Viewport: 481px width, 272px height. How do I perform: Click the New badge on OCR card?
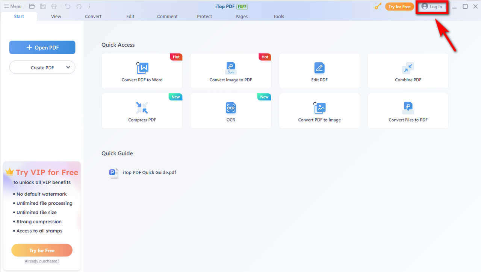coord(264,97)
